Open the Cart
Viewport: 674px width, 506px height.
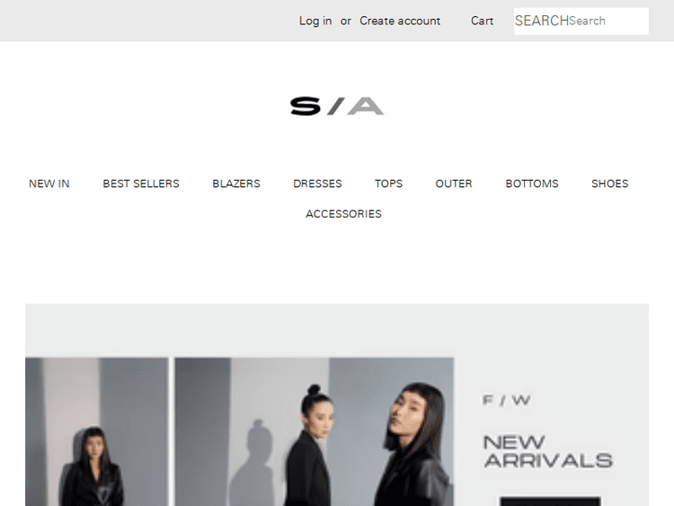482,21
